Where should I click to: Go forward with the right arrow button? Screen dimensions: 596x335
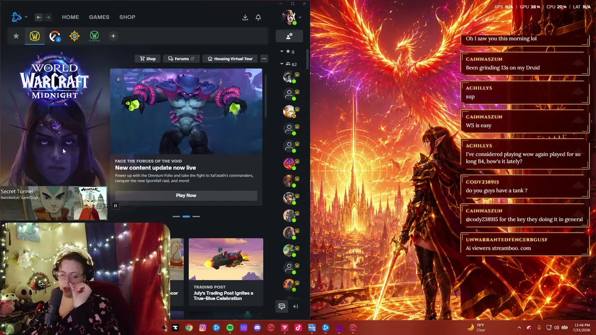tap(47, 17)
